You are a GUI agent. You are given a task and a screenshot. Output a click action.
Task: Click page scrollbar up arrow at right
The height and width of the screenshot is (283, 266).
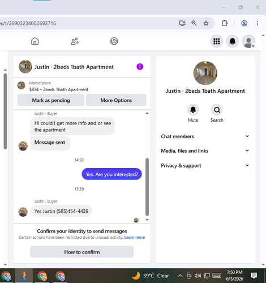pyautogui.click(x=263, y=35)
